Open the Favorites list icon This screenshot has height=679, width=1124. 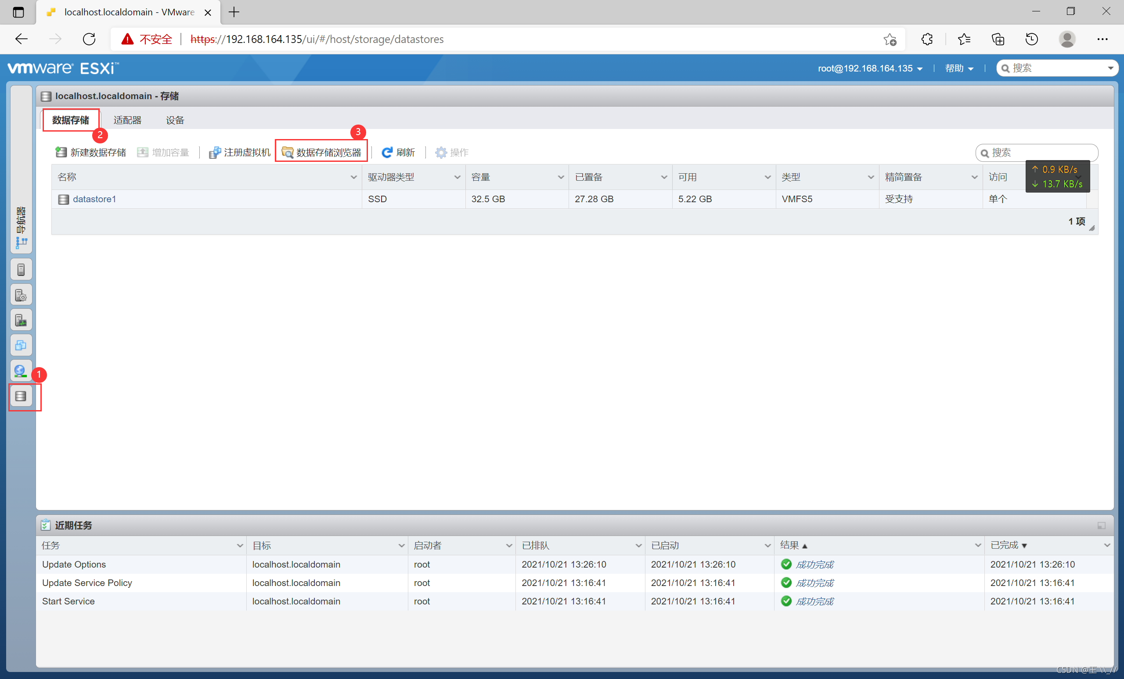[x=964, y=39]
